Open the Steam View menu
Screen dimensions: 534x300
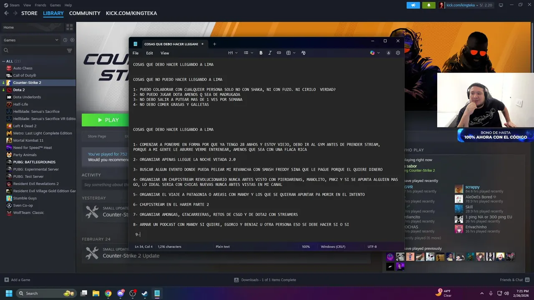(x=27, y=5)
